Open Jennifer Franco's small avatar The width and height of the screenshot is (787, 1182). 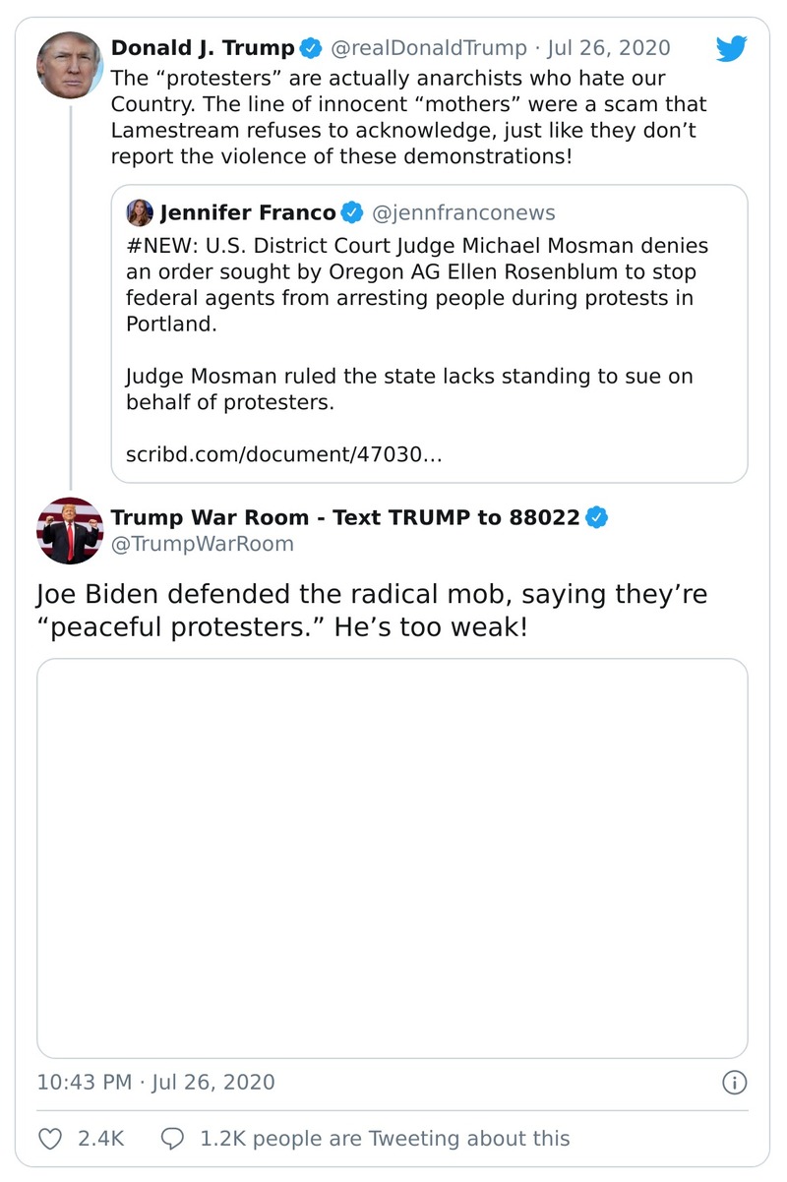click(140, 212)
